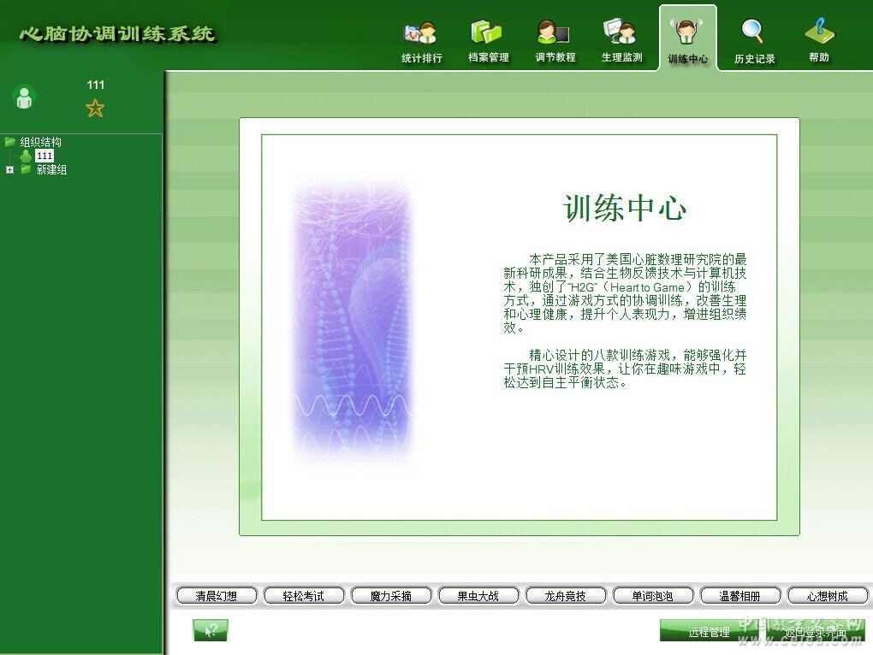The height and width of the screenshot is (655, 873).
Task: Open 历史记录 history with magnifier icon
Action: [754, 41]
